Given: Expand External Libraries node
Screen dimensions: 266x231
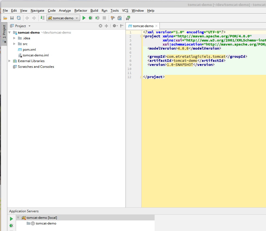Looking at the screenshot, I should pos(10,61).
